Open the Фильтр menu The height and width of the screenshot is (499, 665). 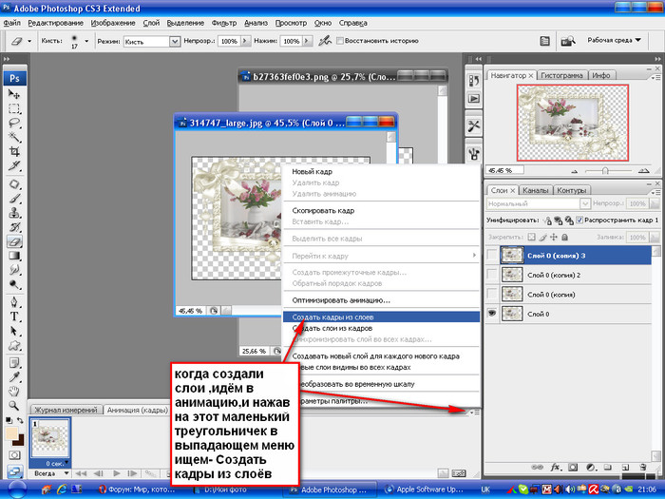click(x=224, y=23)
